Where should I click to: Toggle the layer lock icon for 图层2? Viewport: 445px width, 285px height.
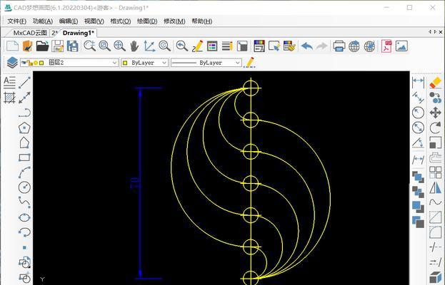pos(29,63)
